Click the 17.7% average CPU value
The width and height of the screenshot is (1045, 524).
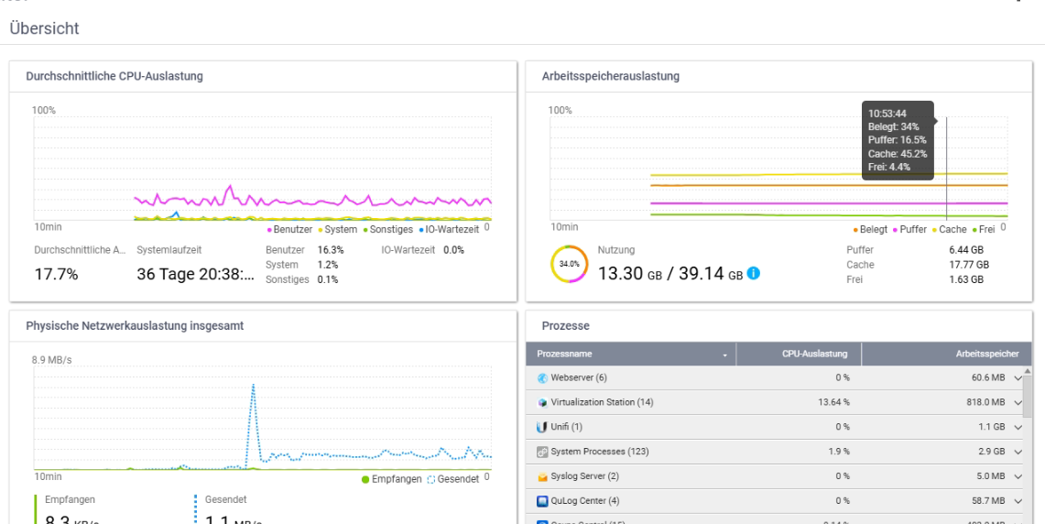(56, 274)
